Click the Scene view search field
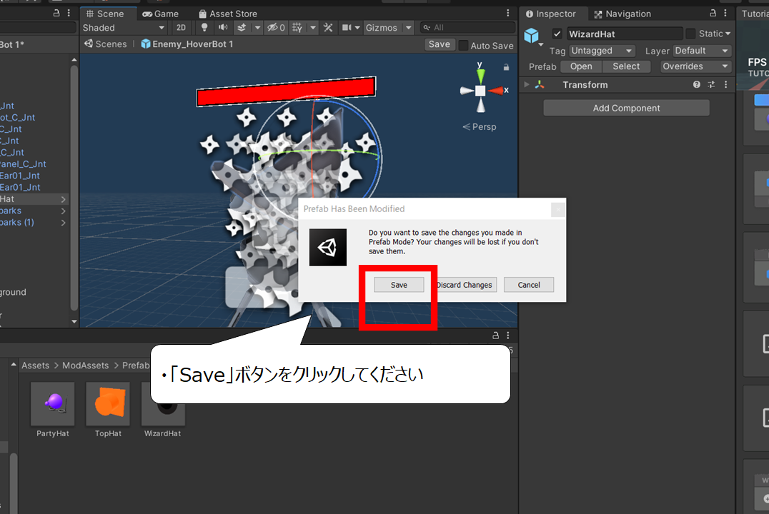This screenshot has width=769, height=514. tap(468, 27)
